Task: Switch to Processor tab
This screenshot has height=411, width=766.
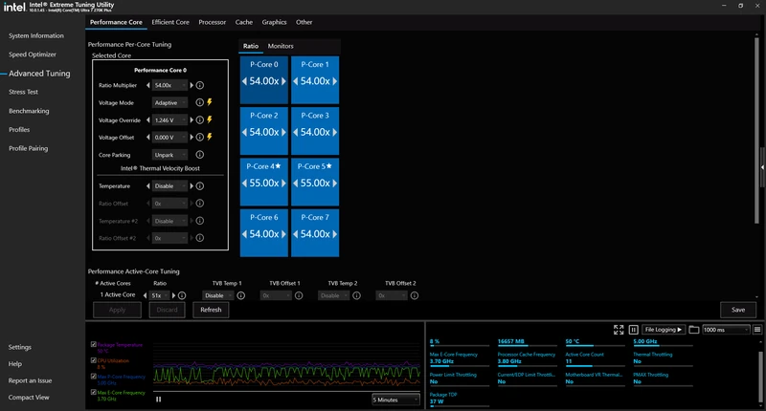Action: click(212, 22)
